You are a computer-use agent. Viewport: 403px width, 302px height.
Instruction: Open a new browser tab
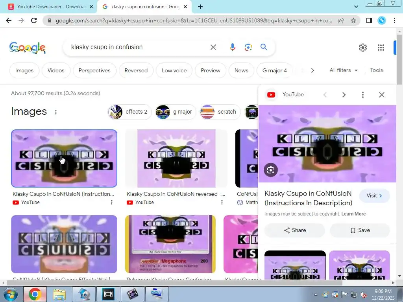[200, 7]
